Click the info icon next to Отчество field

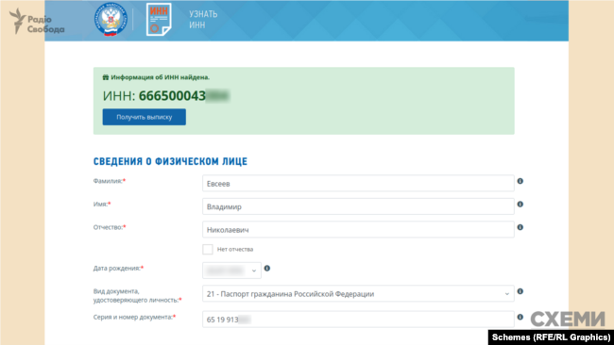(520, 227)
